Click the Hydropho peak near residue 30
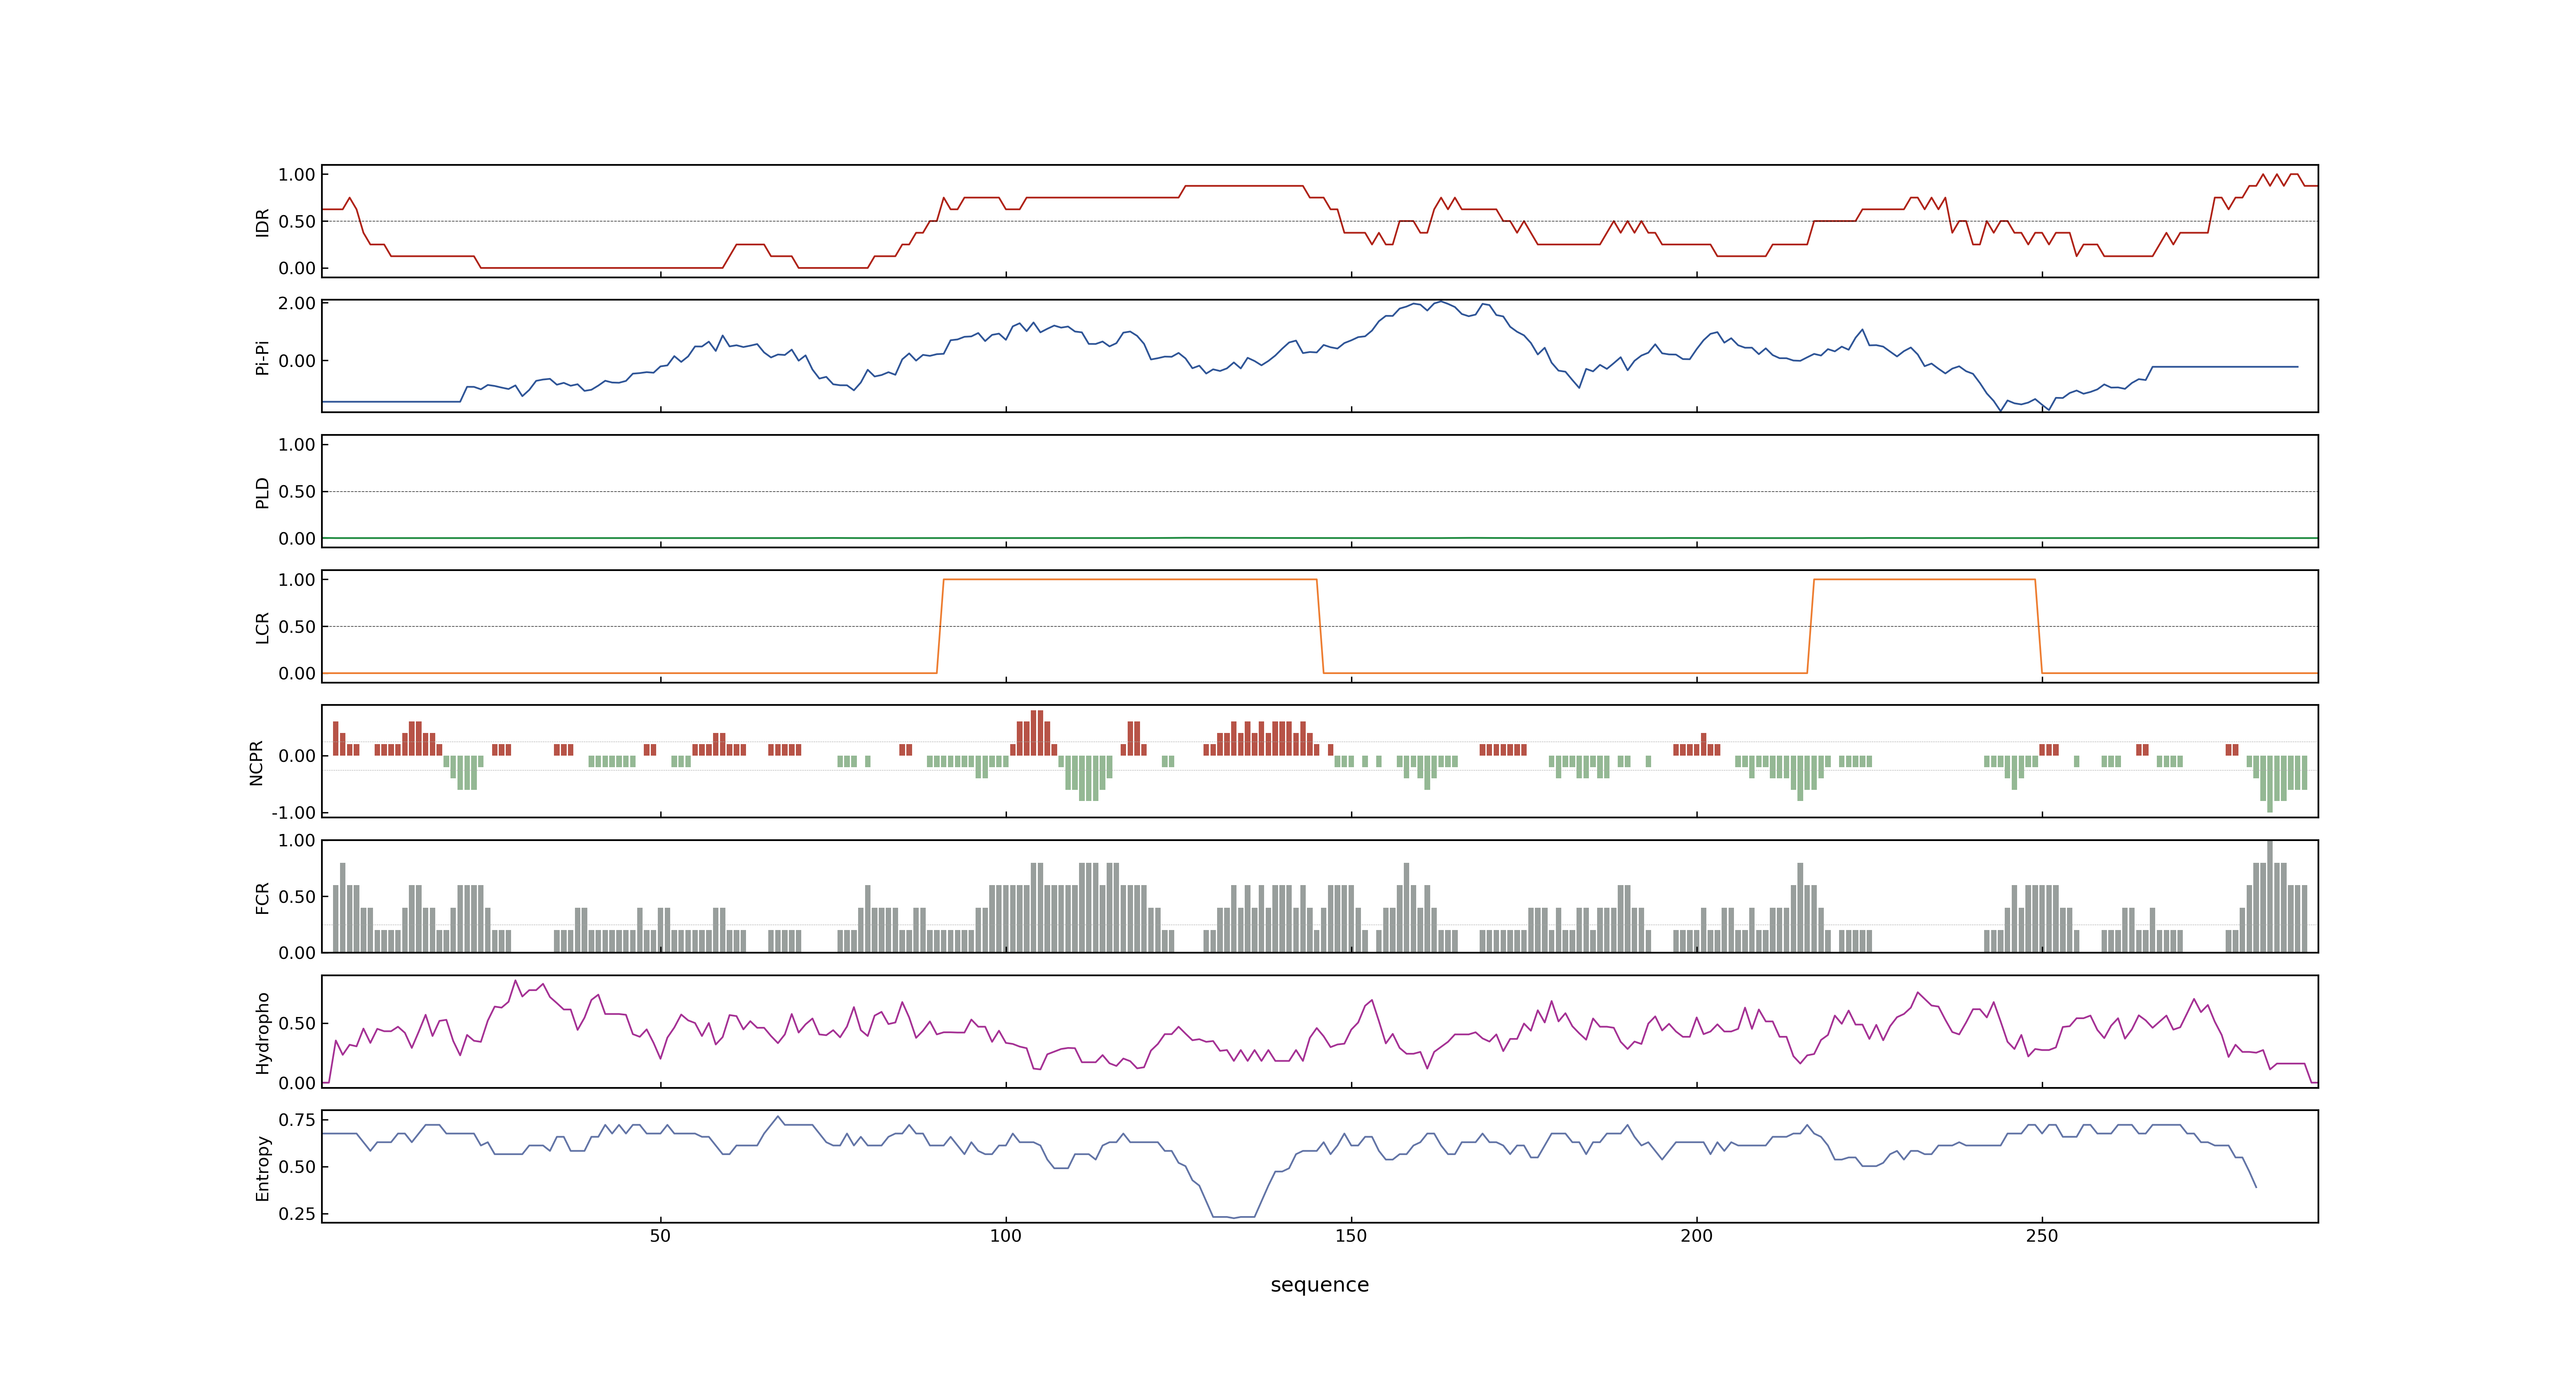The image size is (2576, 1374). tap(516, 982)
